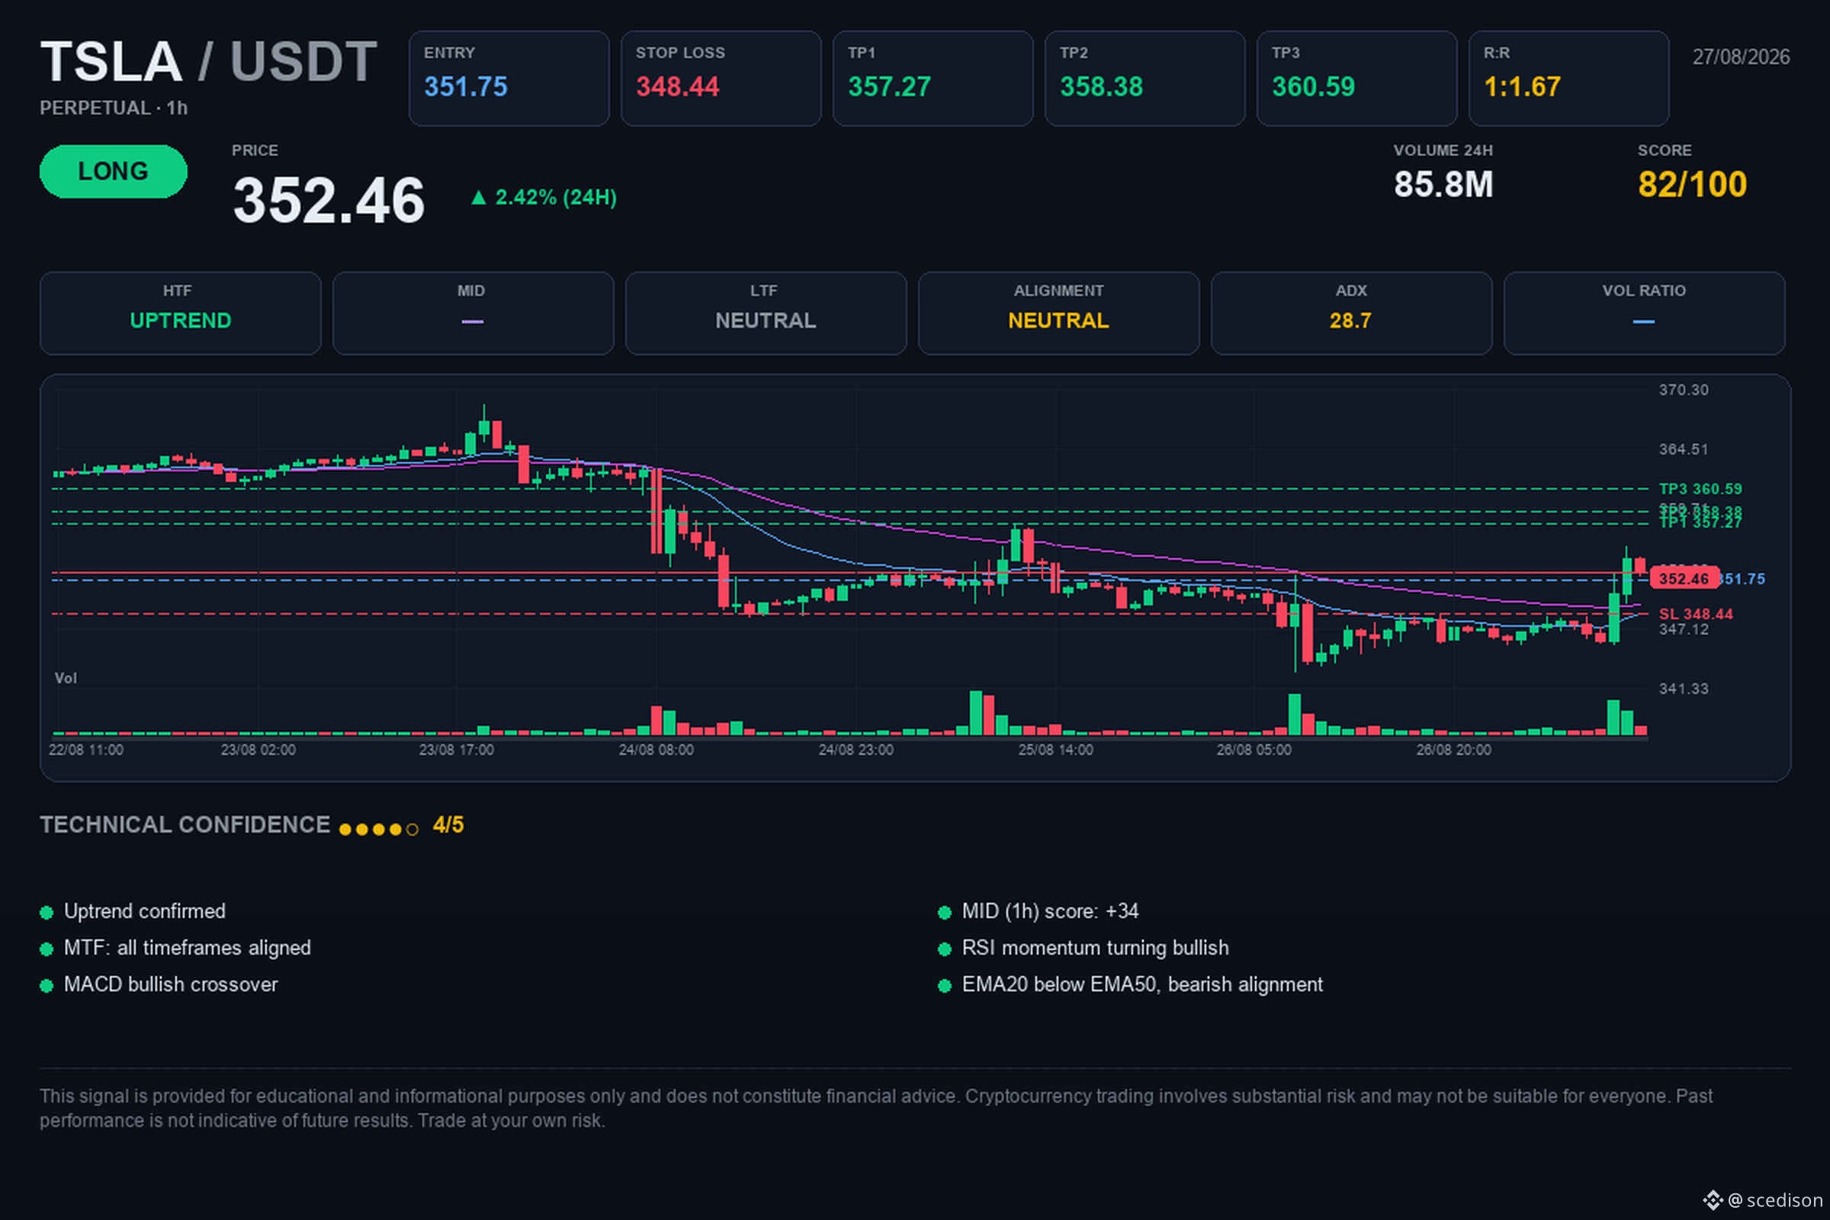The height and width of the screenshot is (1220, 1830).
Task: Click the 26/08 20:00 time axis label
Action: [x=1454, y=750]
